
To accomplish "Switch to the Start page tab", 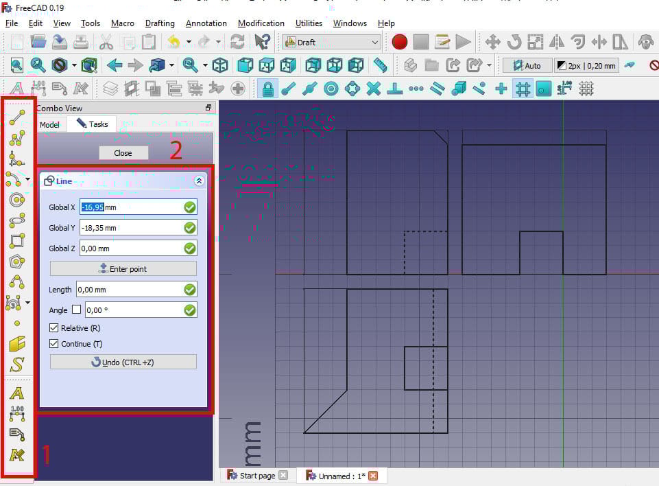I will point(257,476).
